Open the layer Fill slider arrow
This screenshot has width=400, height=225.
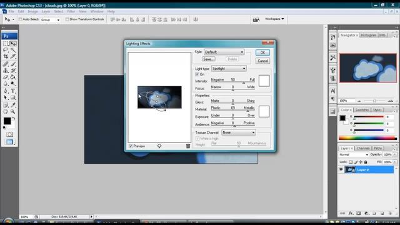pyautogui.click(x=395, y=162)
